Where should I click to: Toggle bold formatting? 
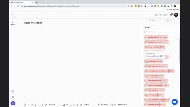tap(36, 105)
